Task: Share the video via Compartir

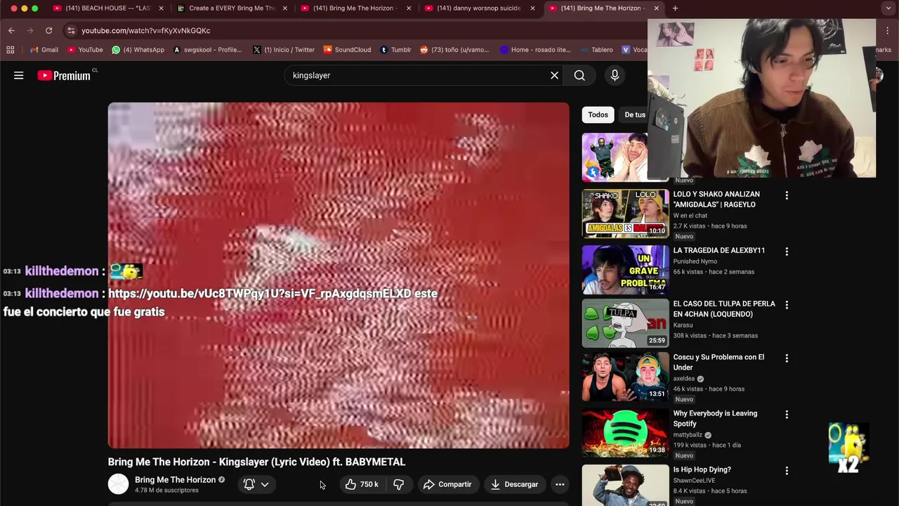Action: coord(447,484)
